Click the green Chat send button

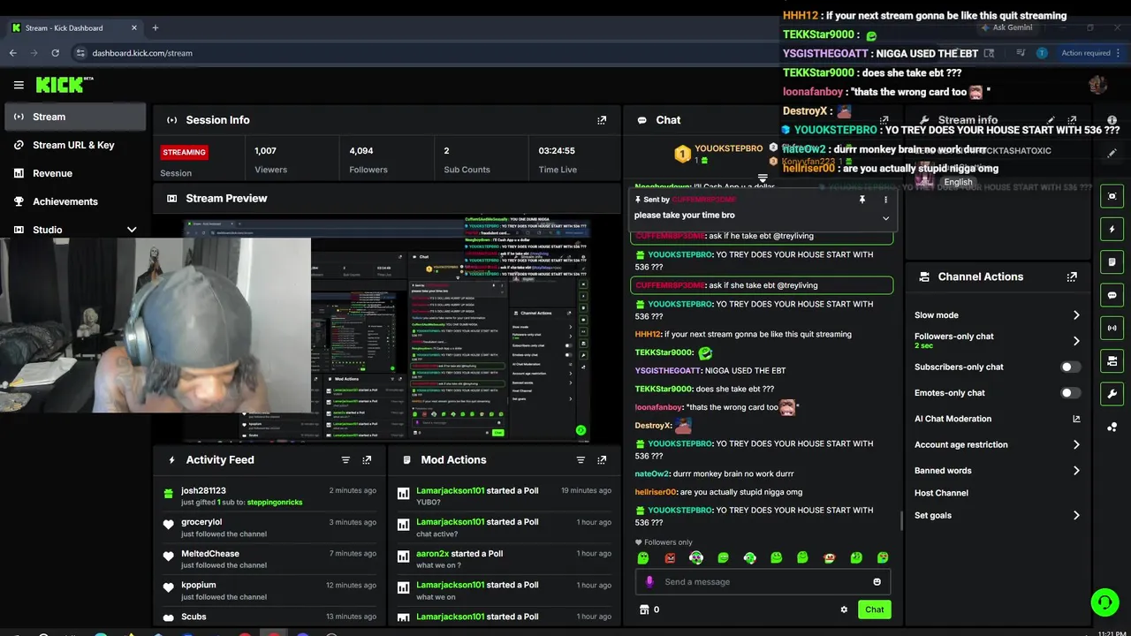click(875, 609)
